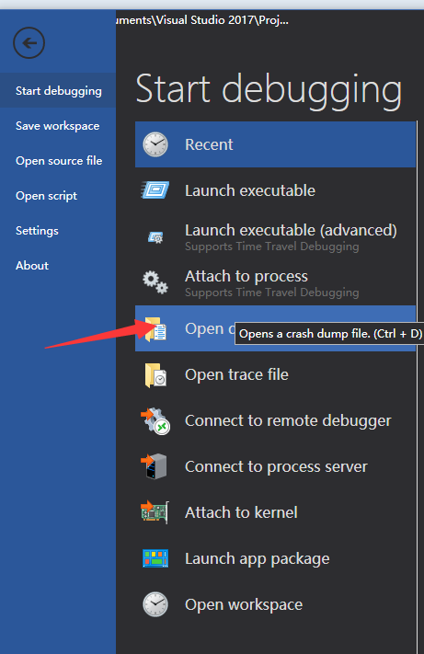This screenshot has width=424, height=654.
Task: Click Supports Time Travel Debugging under Launch executable (advanced)
Action: point(272,247)
